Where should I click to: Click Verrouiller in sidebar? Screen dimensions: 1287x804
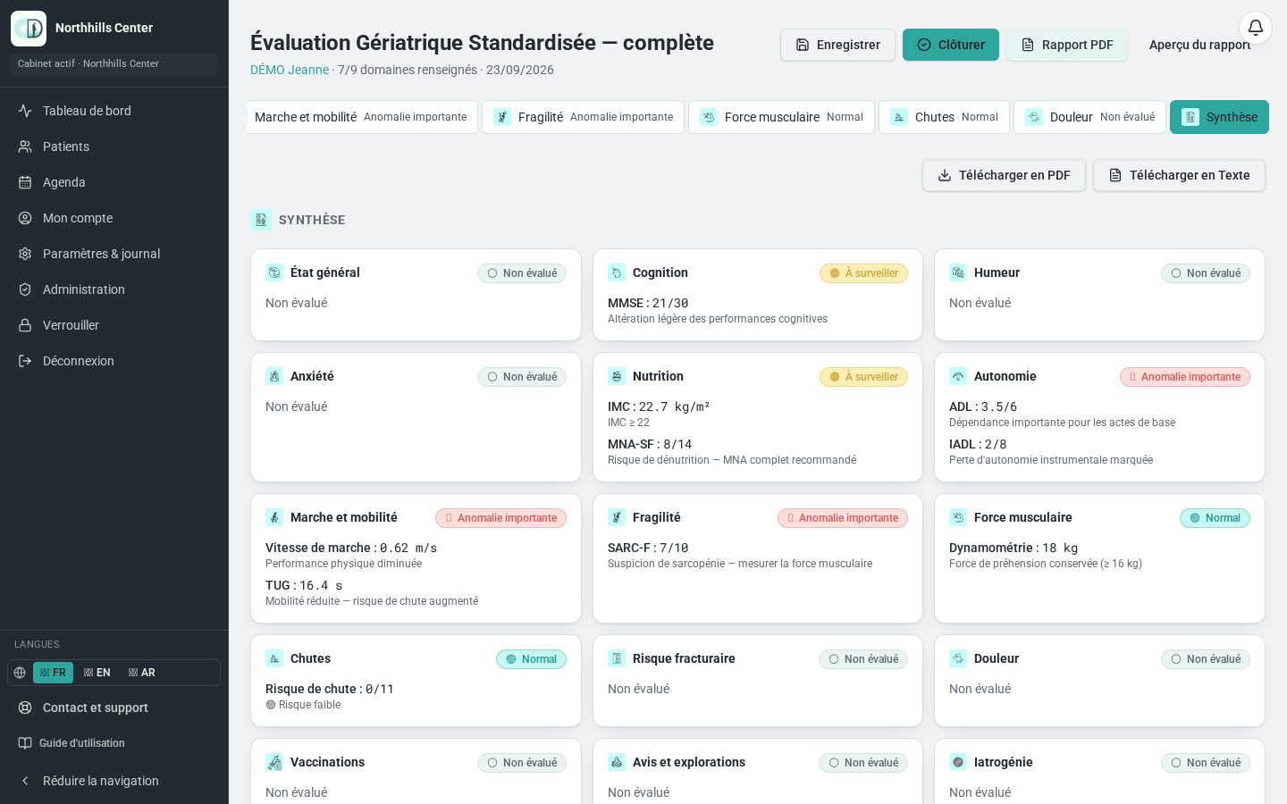pos(114,325)
